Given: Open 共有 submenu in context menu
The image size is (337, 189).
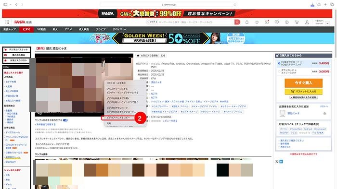Looking at the screenshot, I should [109, 123].
